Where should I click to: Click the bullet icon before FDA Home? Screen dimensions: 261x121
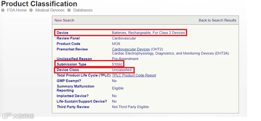coord(3,10)
